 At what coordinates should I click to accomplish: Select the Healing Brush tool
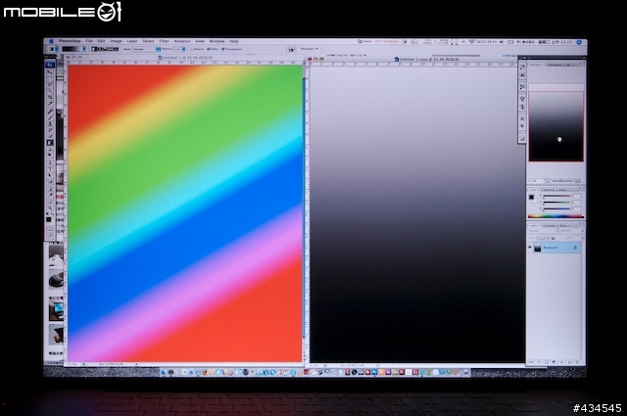pos(50,111)
